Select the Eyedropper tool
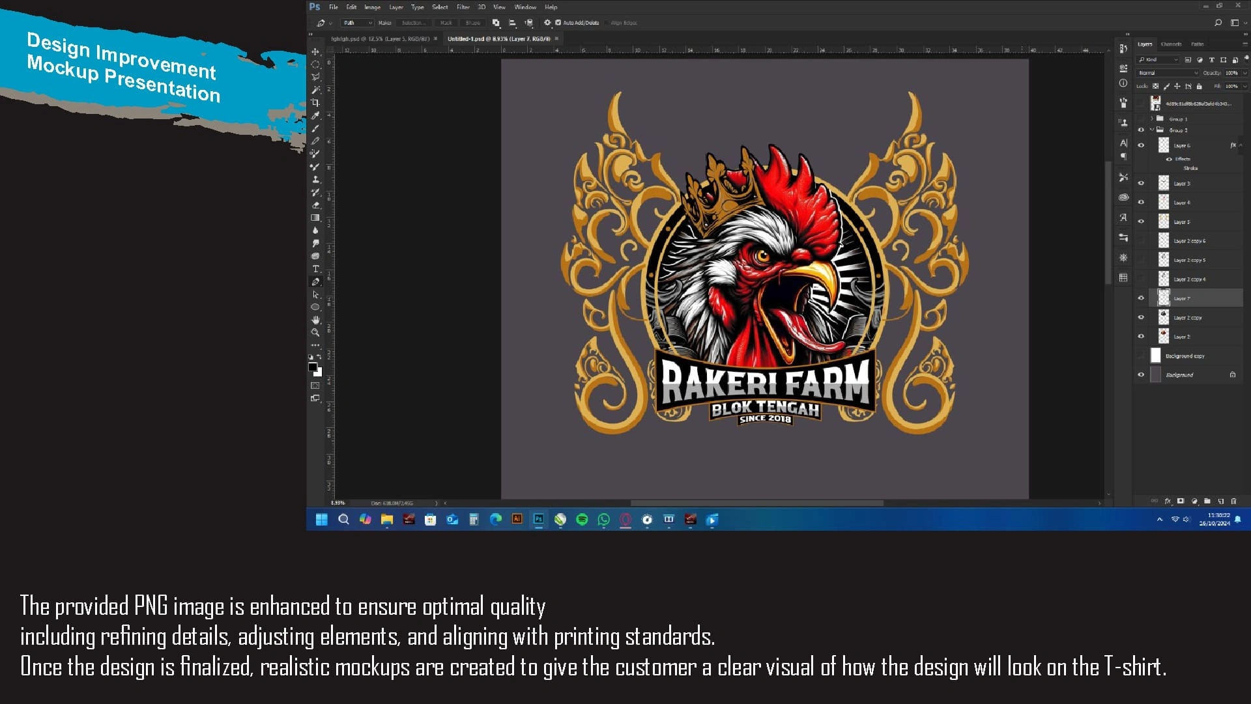The width and height of the screenshot is (1251, 704). pyautogui.click(x=315, y=116)
